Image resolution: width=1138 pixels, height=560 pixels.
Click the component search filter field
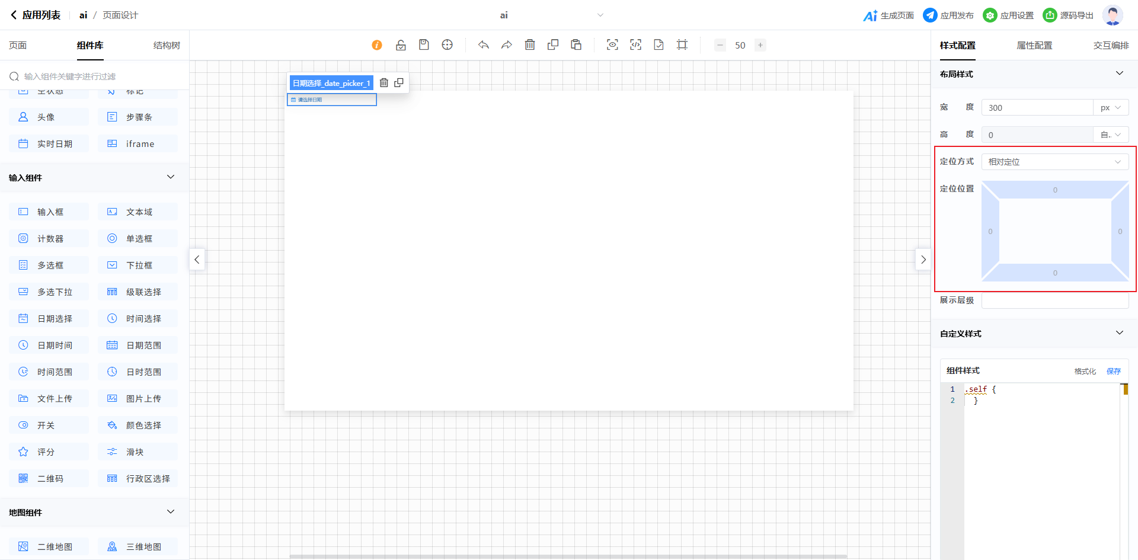101,76
